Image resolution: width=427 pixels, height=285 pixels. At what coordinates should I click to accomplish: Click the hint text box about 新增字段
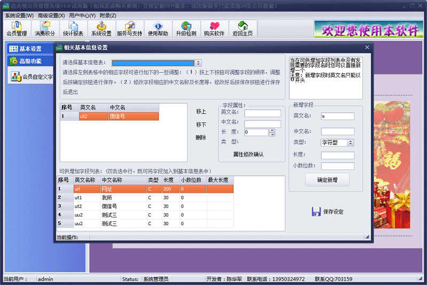click(x=326, y=78)
